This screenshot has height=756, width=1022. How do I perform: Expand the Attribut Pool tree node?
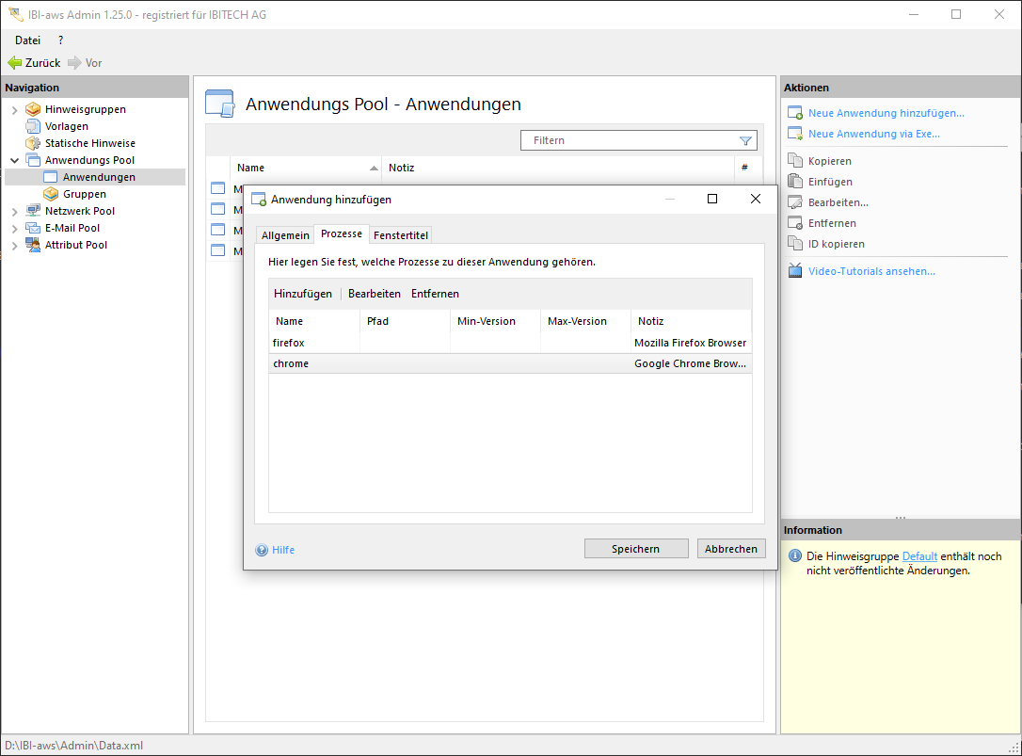pyautogui.click(x=14, y=245)
